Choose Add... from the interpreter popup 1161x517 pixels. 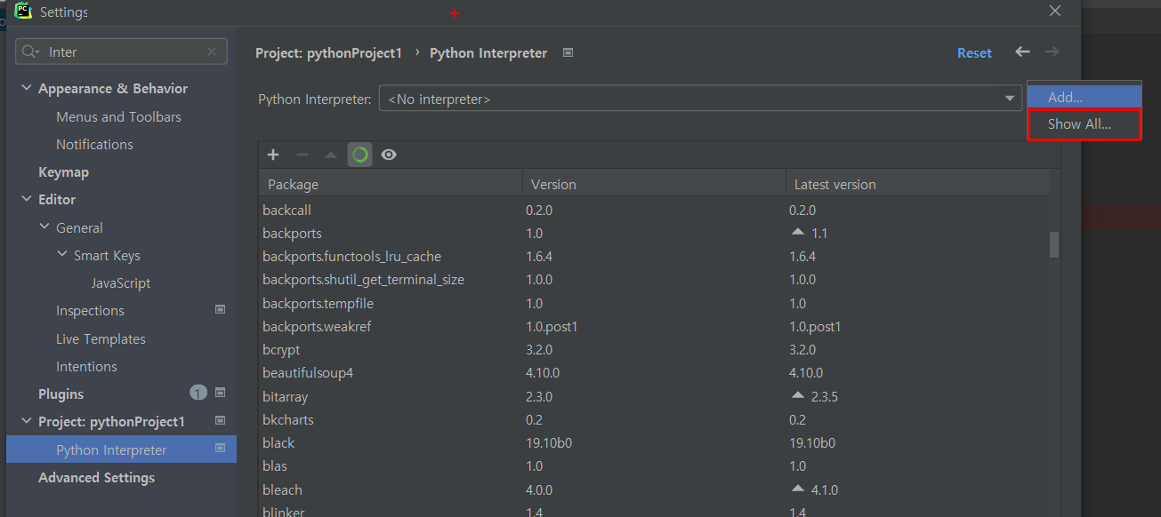tap(1084, 97)
